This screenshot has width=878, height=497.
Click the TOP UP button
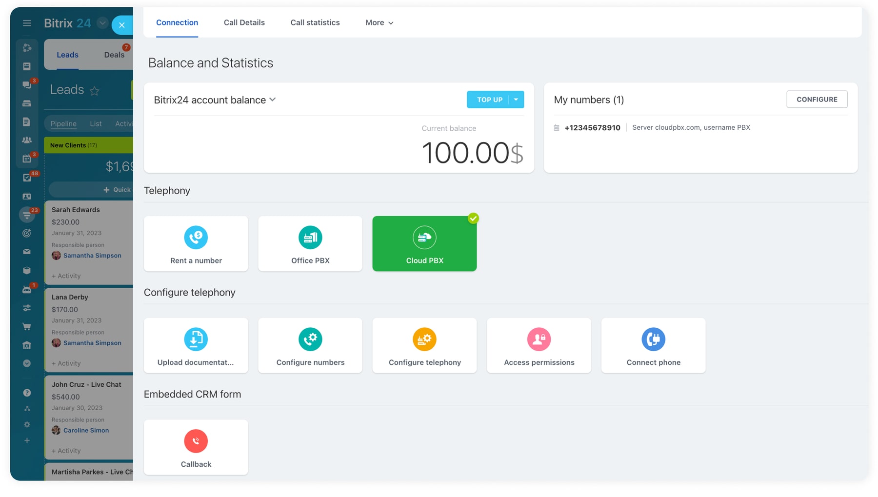tap(489, 99)
